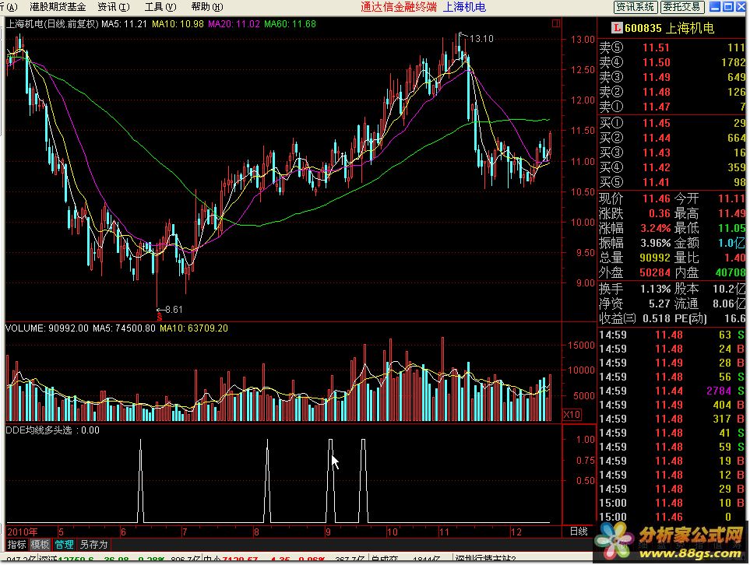Screen dimensions: 750x565
Task: Select the 买⑤ row at 11.41
Action: point(672,183)
